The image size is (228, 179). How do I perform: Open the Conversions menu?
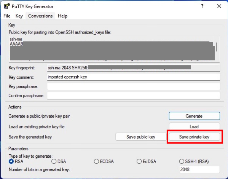pos(40,16)
